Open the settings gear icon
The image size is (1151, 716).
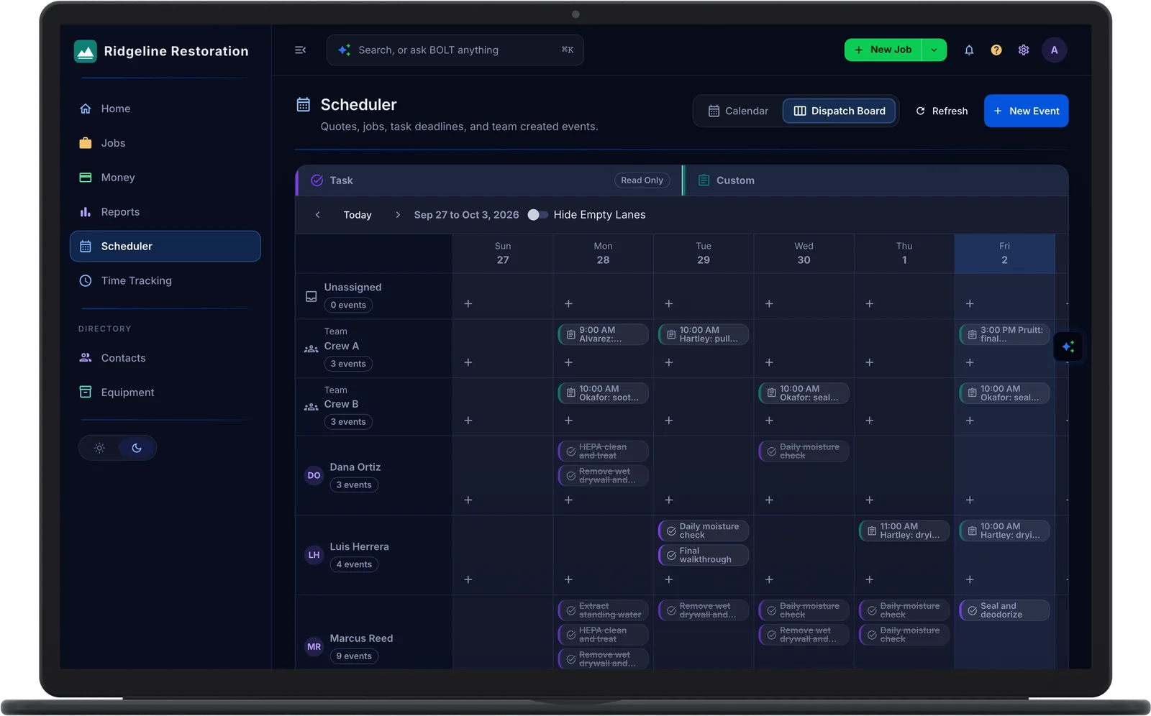(1024, 50)
